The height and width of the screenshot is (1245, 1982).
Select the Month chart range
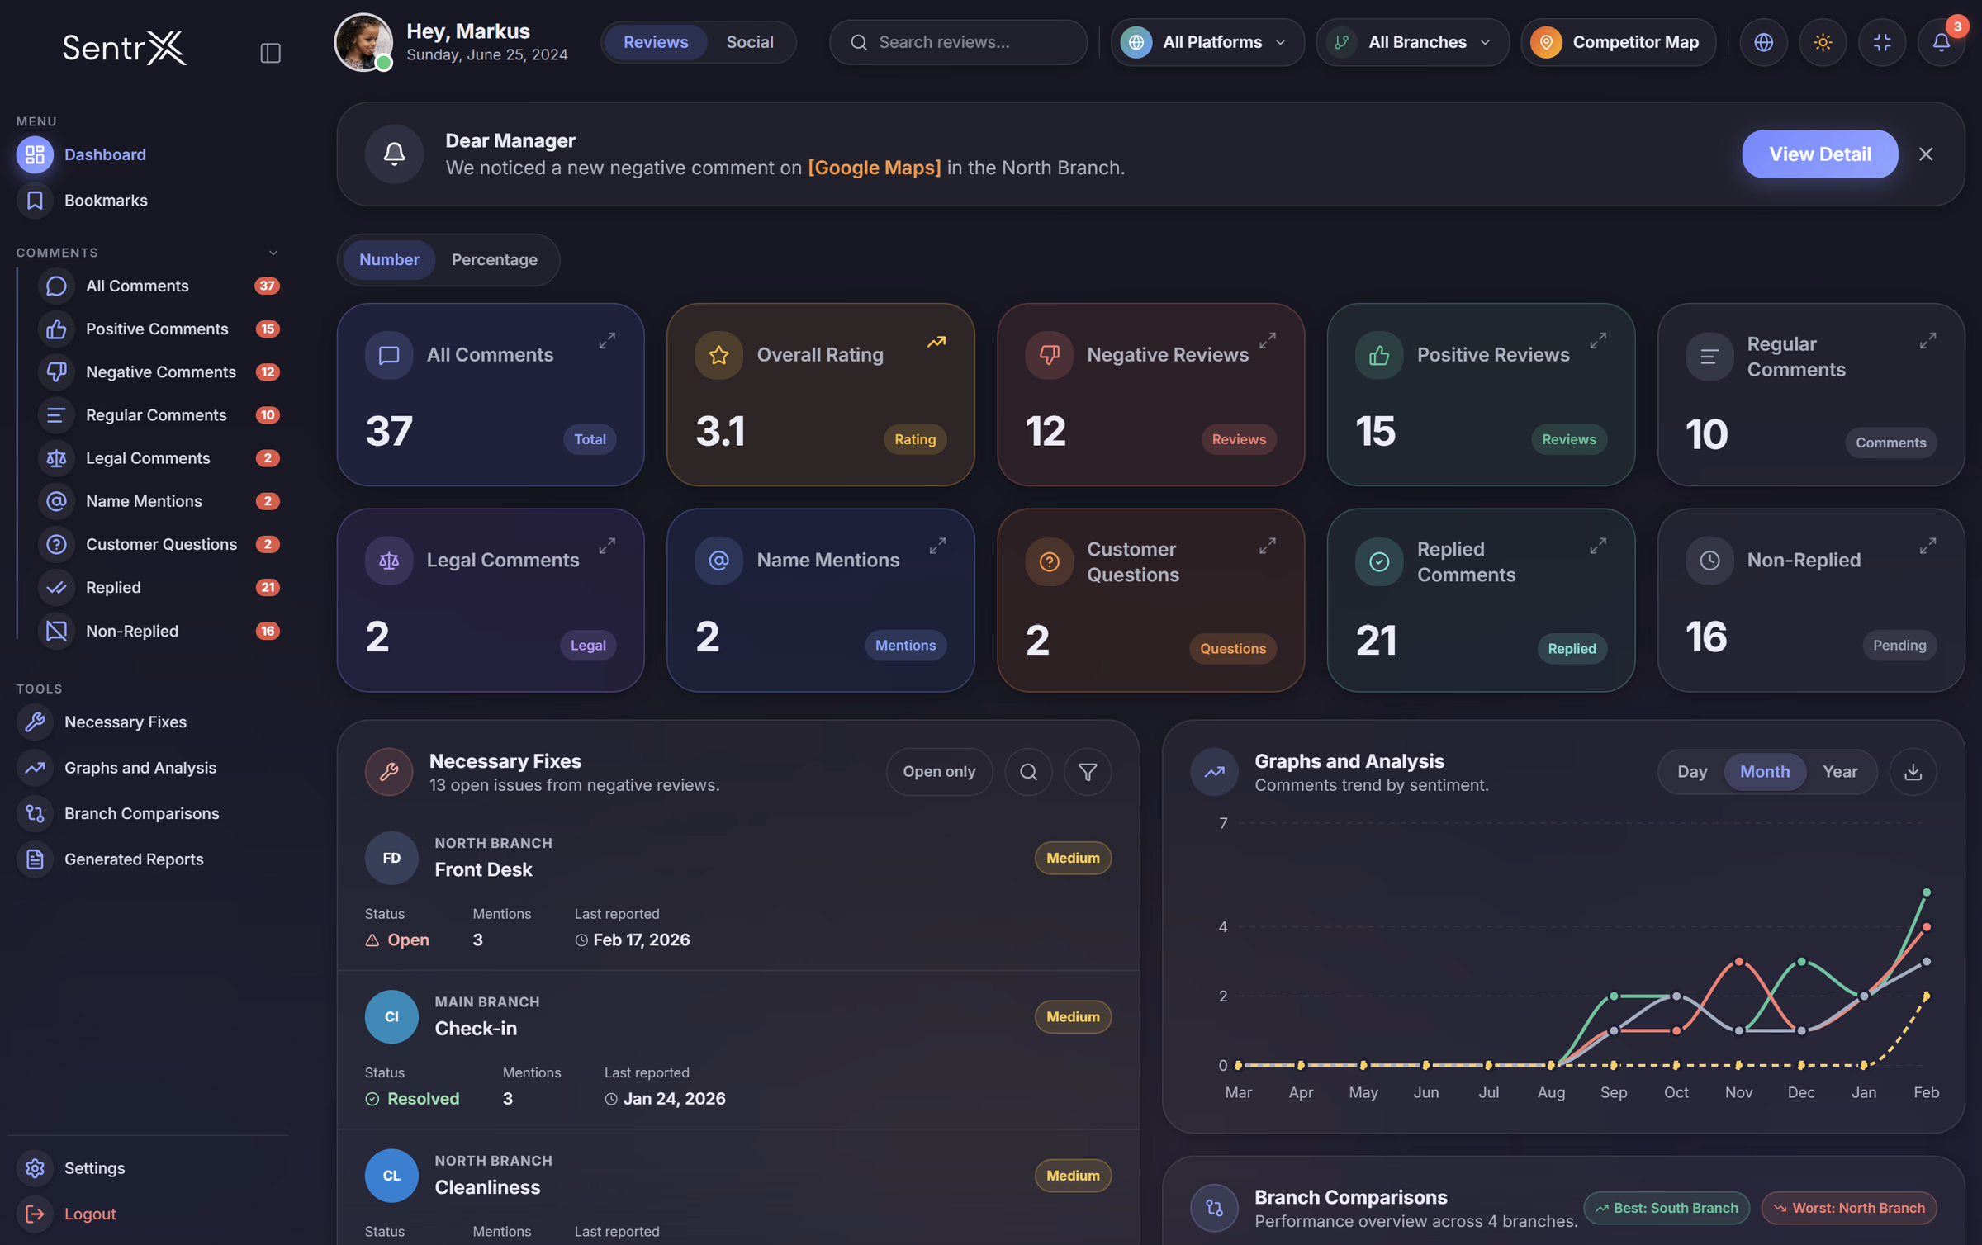pyautogui.click(x=1765, y=771)
